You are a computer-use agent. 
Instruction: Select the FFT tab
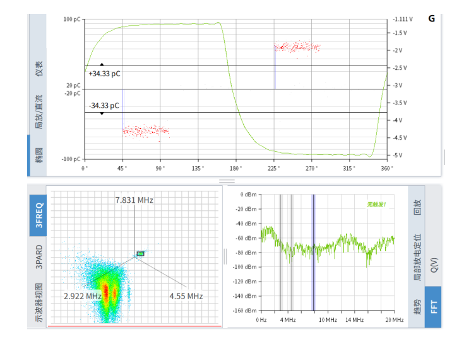(434, 307)
